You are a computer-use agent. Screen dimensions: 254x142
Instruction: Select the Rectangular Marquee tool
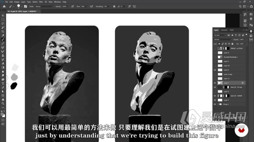pyautogui.click(x=3, y=19)
